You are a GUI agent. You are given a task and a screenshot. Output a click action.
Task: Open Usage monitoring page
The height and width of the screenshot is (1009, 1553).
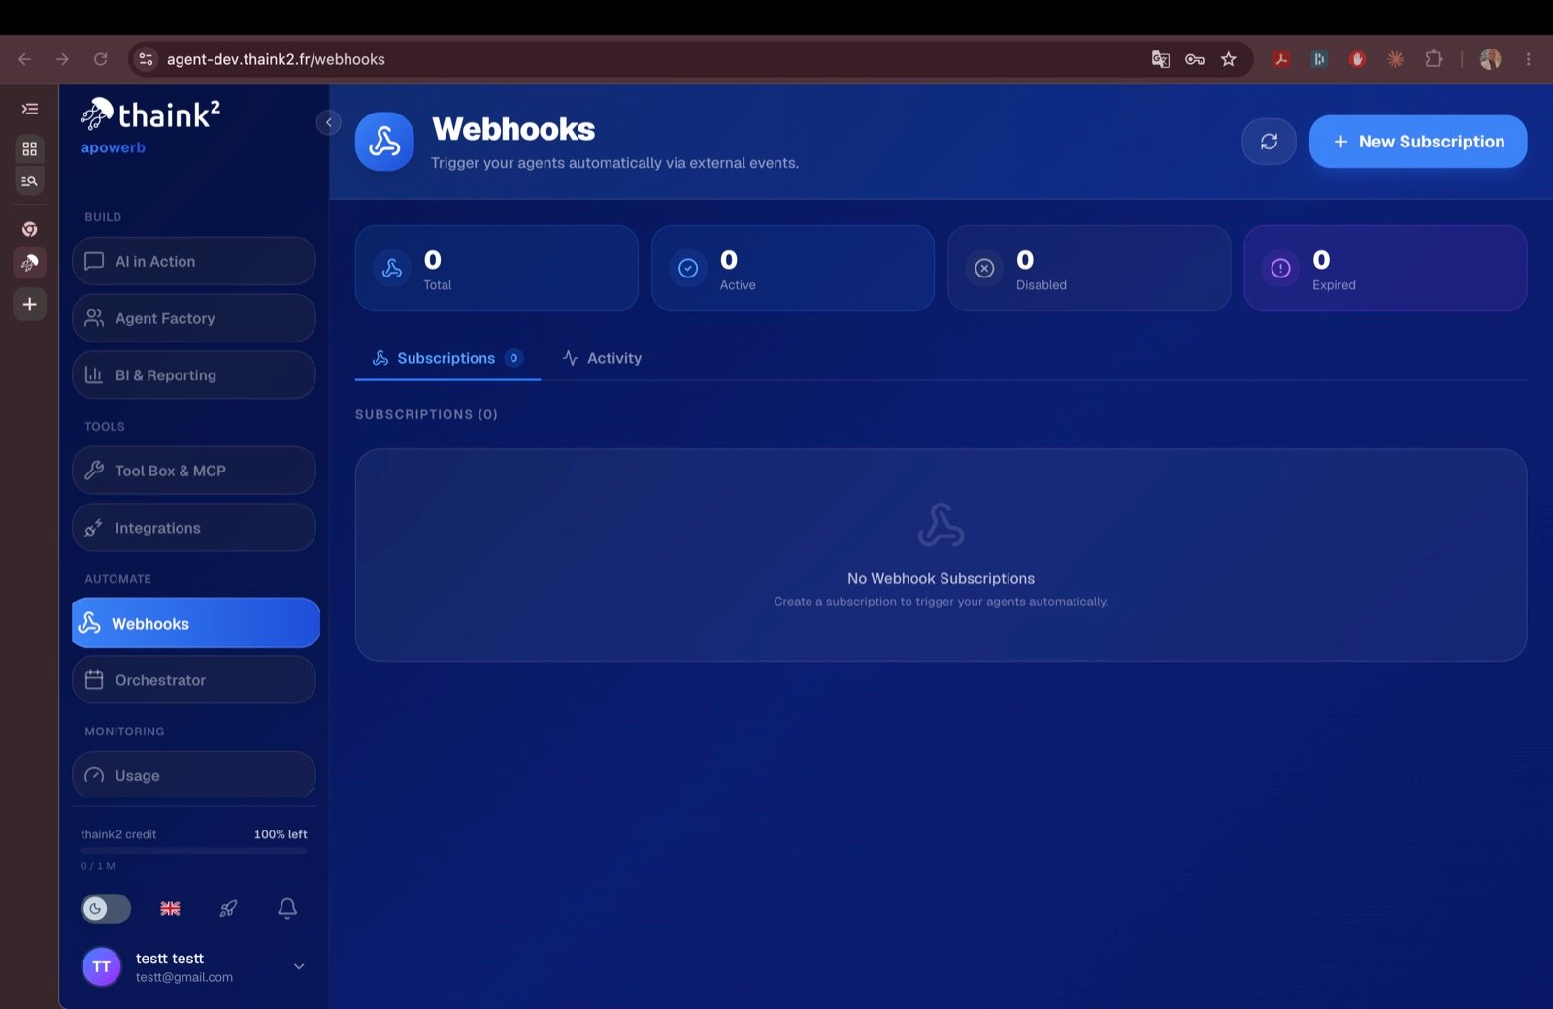194,775
